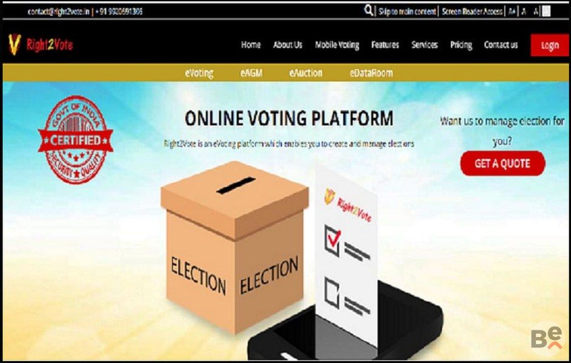Image resolution: width=571 pixels, height=363 pixels.
Task: Open the Features menu
Action: click(385, 45)
